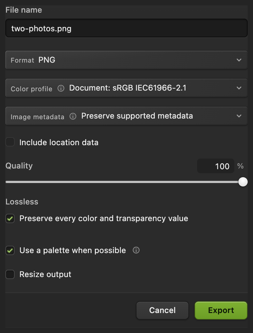Uncheck Preserve every color and transparency value

coord(10,218)
